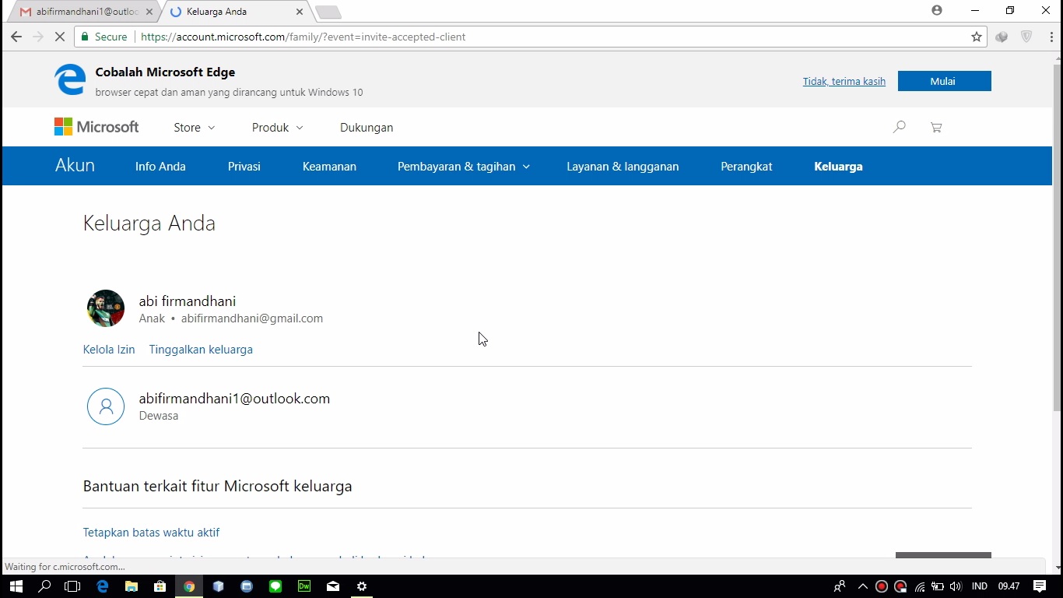
Task: Close the Keluarga Anda tab
Action: (300, 12)
